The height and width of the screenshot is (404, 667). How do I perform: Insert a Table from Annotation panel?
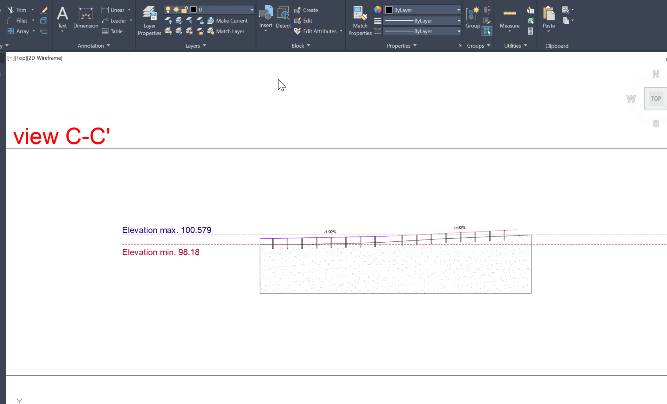coord(112,31)
